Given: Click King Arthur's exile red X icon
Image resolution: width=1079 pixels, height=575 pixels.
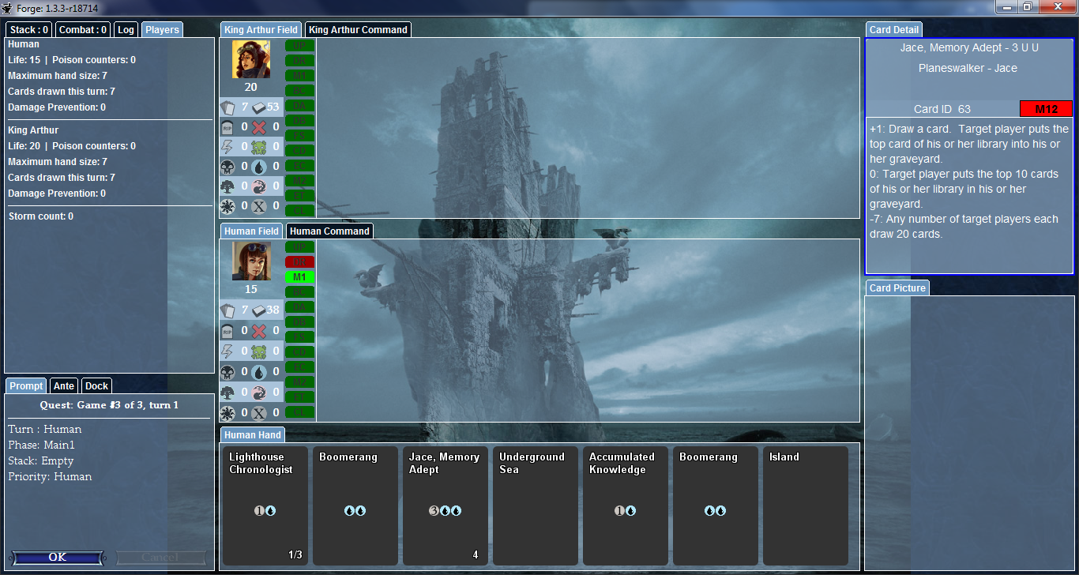Looking at the screenshot, I should click(x=258, y=127).
